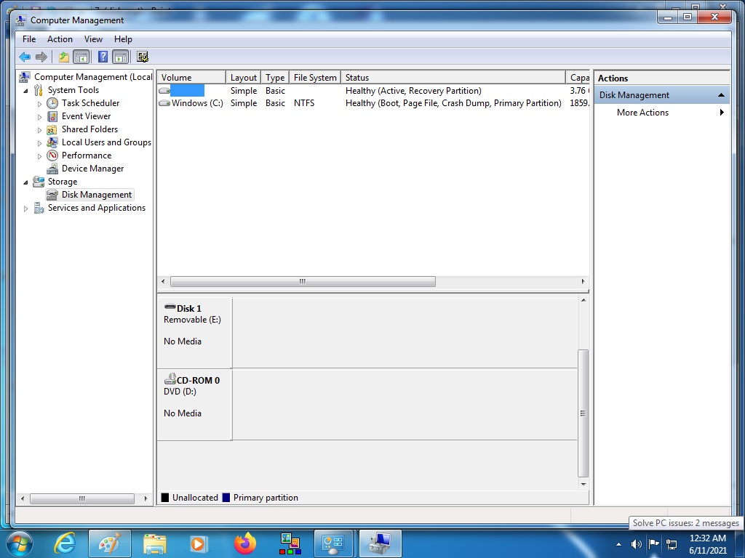Launch Internet Explorer from the taskbar
This screenshot has width=745, height=558.
point(64,543)
